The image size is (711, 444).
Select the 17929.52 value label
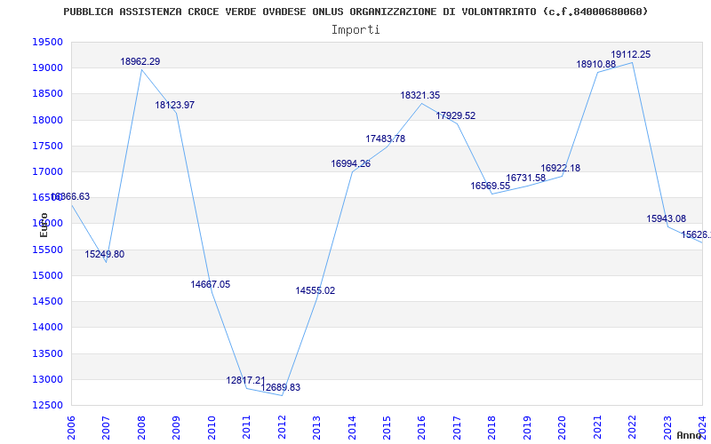(456, 116)
